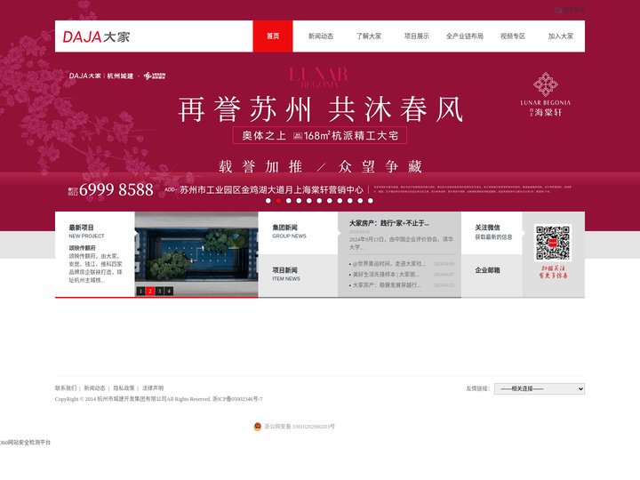
Task: Open the aerial courtyard project photo
Action: (x=196, y=254)
